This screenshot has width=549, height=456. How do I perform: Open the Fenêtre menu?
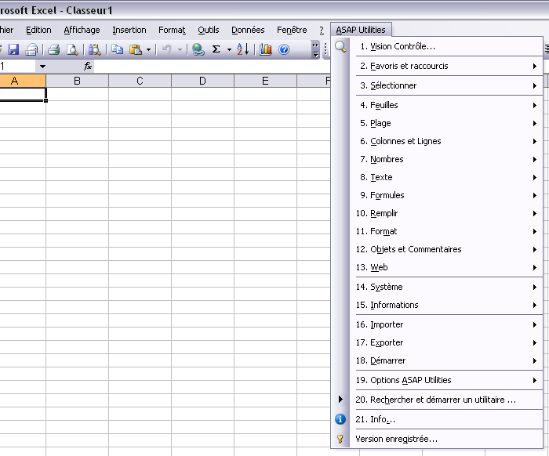(x=292, y=30)
